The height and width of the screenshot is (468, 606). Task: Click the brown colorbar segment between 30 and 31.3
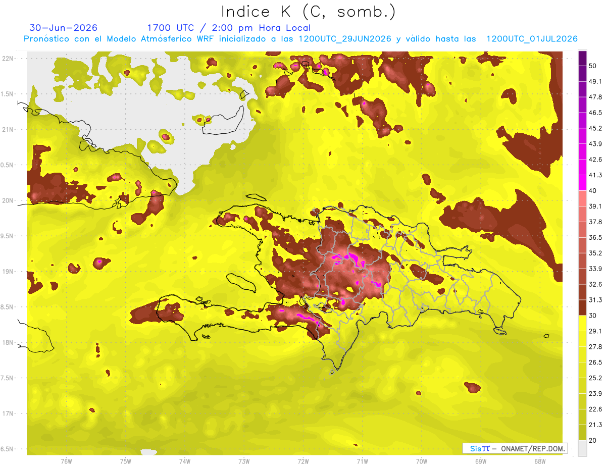pos(582,307)
